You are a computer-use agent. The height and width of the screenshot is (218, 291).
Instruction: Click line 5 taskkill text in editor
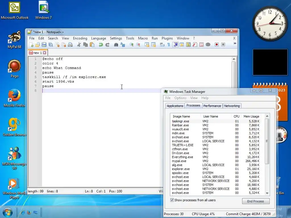pos(74,77)
